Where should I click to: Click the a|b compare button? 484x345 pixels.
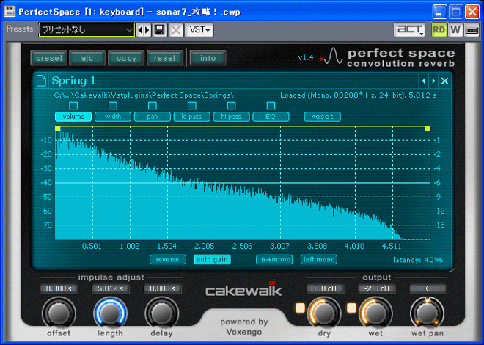pyautogui.click(x=87, y=58)
